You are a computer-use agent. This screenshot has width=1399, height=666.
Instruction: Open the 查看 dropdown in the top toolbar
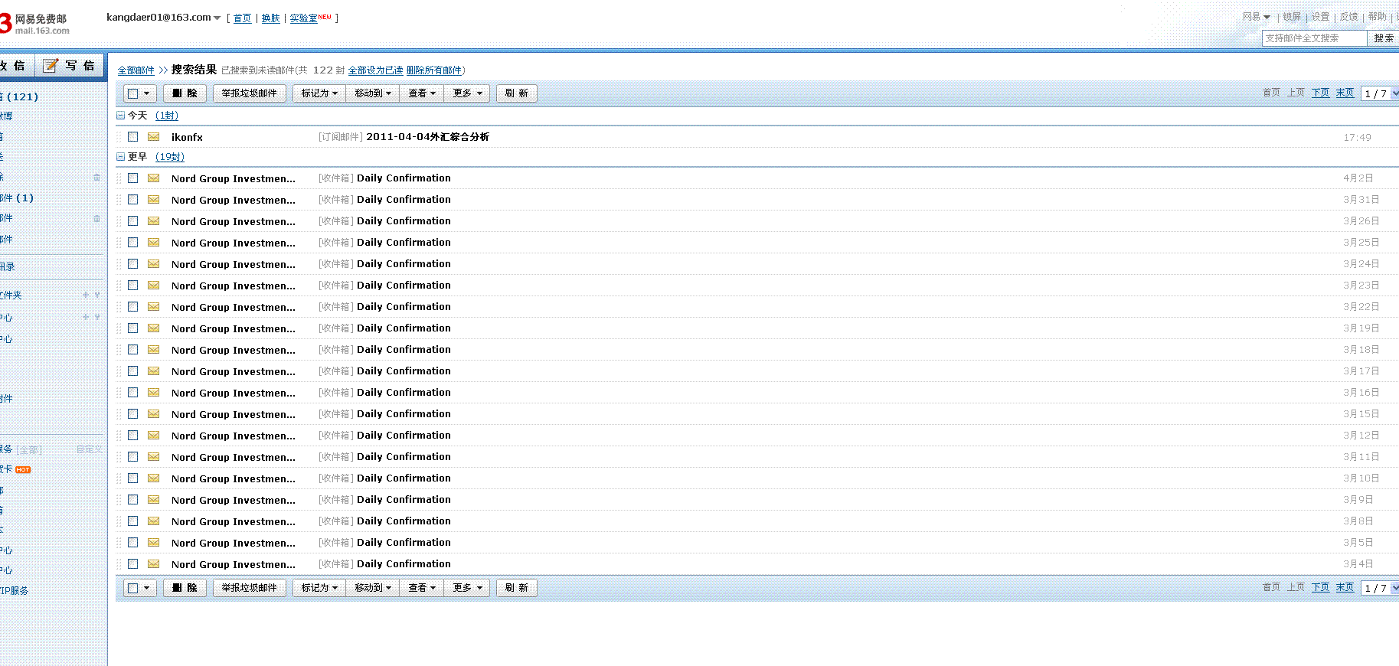(422, 93)
